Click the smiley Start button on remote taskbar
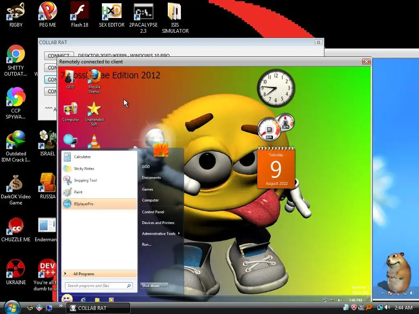This screenshot has height=314, width=419. pos(67,298)
